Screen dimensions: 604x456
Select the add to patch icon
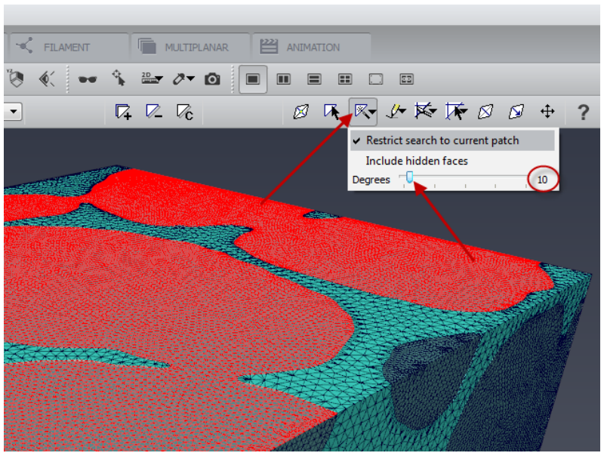point(123,112)
